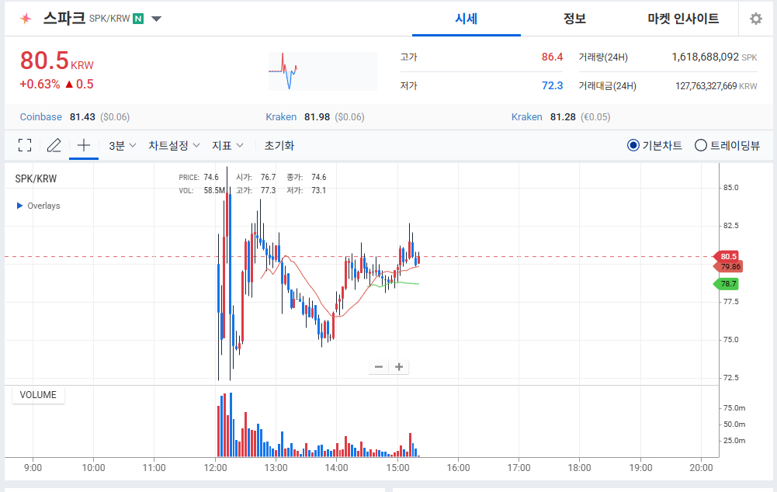
Task: Click the VOLUME panel label
Action: tap(38, 395)
